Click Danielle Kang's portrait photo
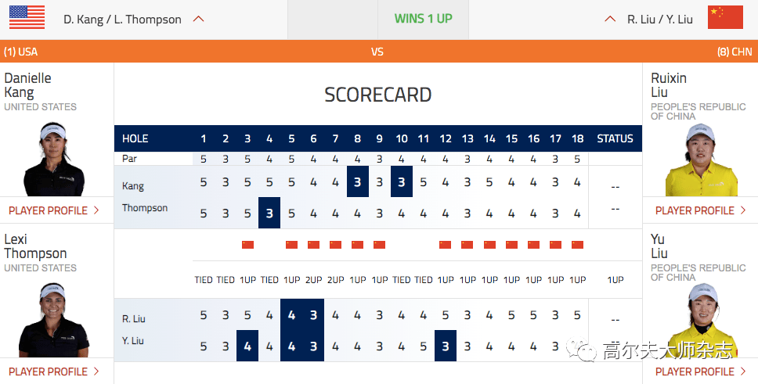 point(54,160)
